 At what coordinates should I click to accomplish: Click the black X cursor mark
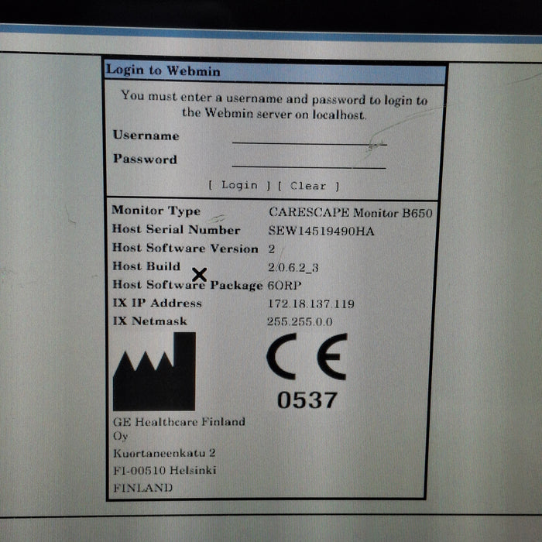click(x=199, y=274)
